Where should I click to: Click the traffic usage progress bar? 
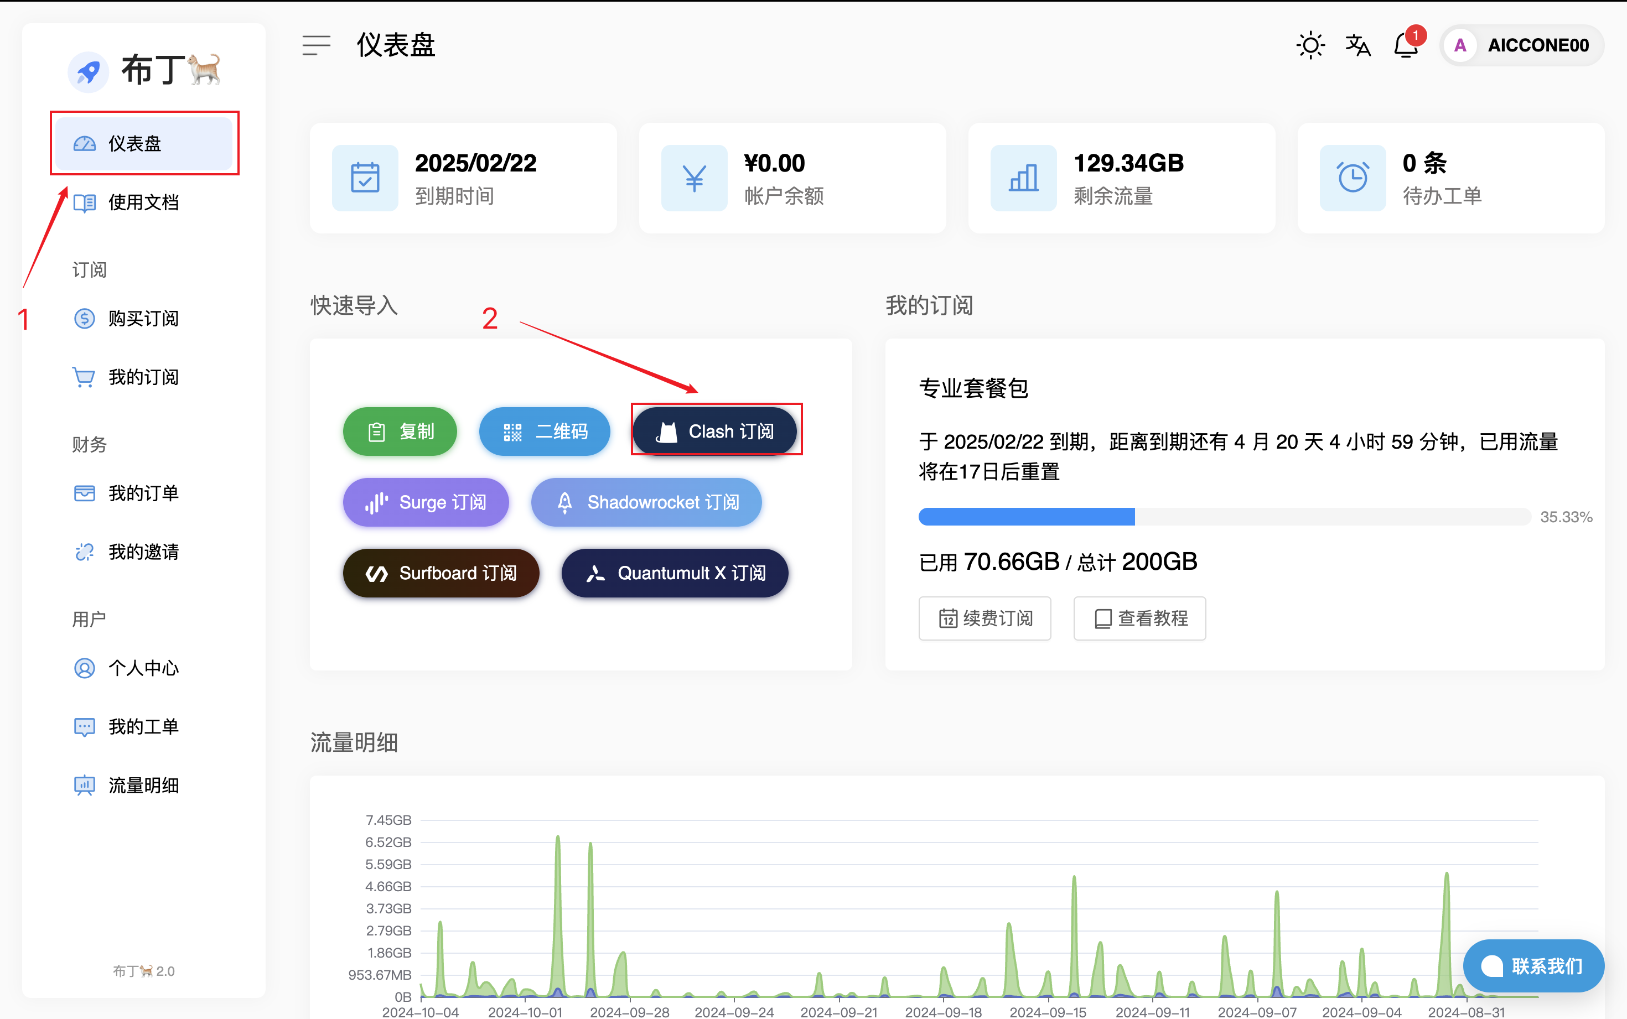click(x=1224, y=517)
